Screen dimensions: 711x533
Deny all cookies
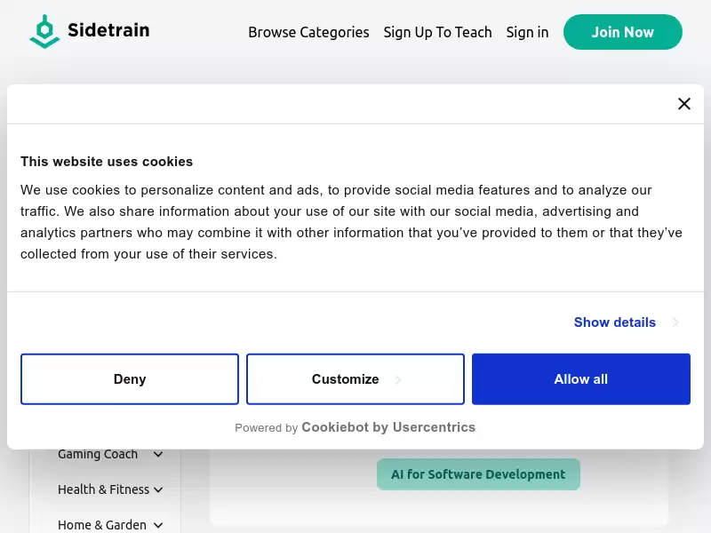130,379
